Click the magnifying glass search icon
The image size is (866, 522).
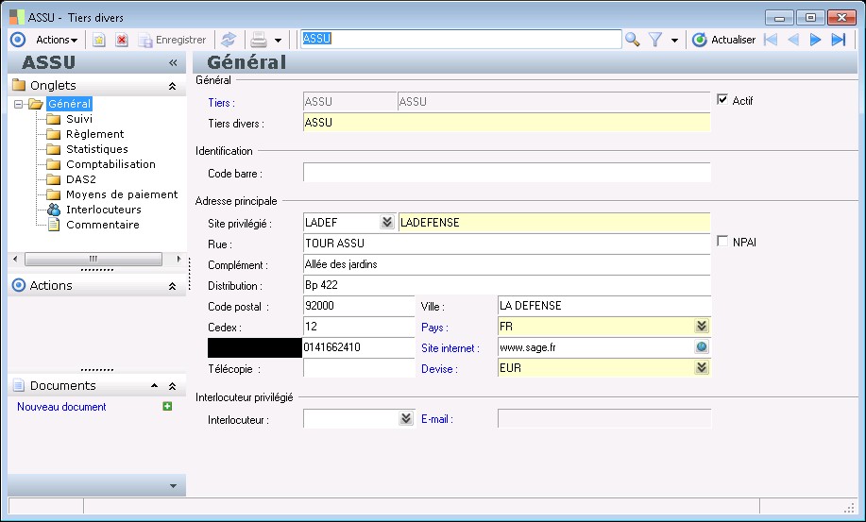pos(632,40)
